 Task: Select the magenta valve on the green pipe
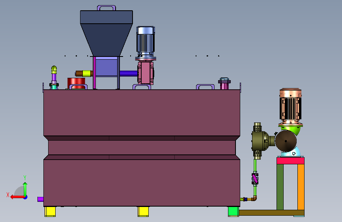pyautogui.click(x=255, y=179)
